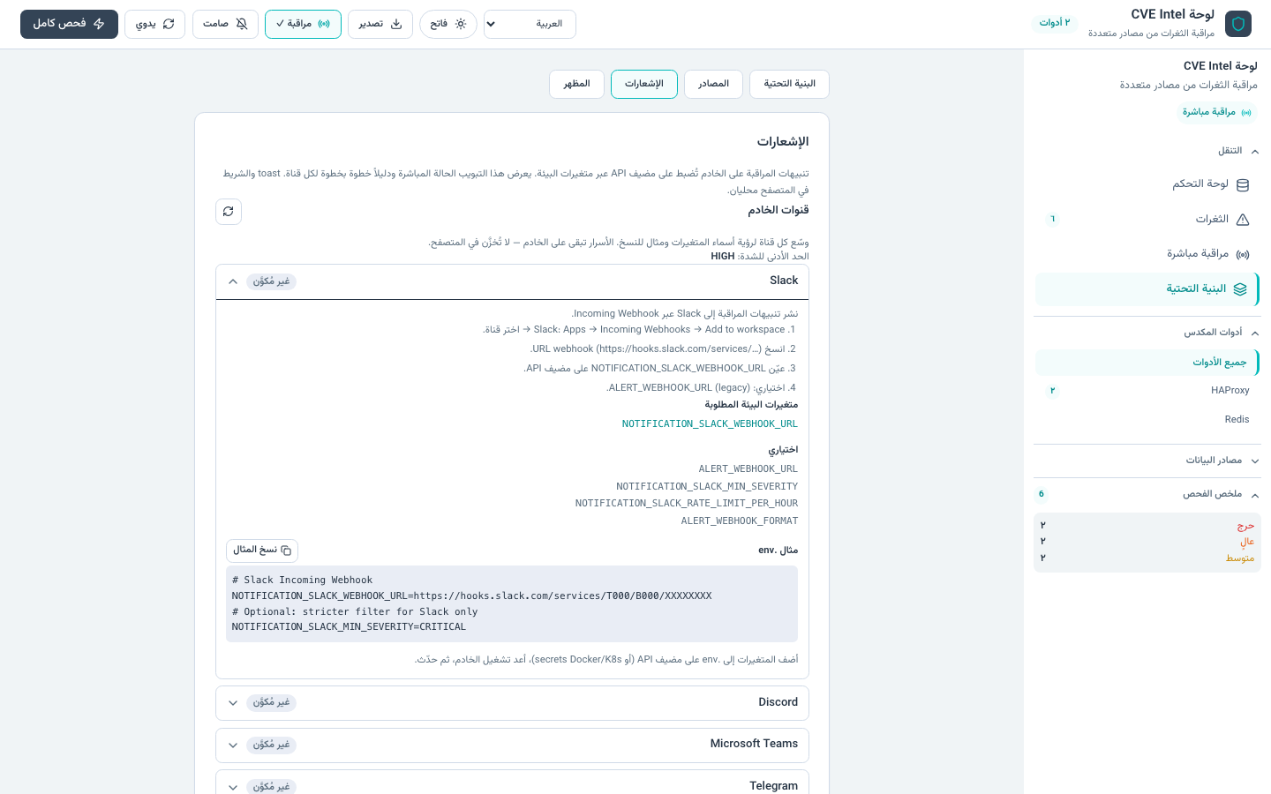Expand the Discord channel section
The width and height of the screenshot is (1271, 794).
click(x=512, y=703)
